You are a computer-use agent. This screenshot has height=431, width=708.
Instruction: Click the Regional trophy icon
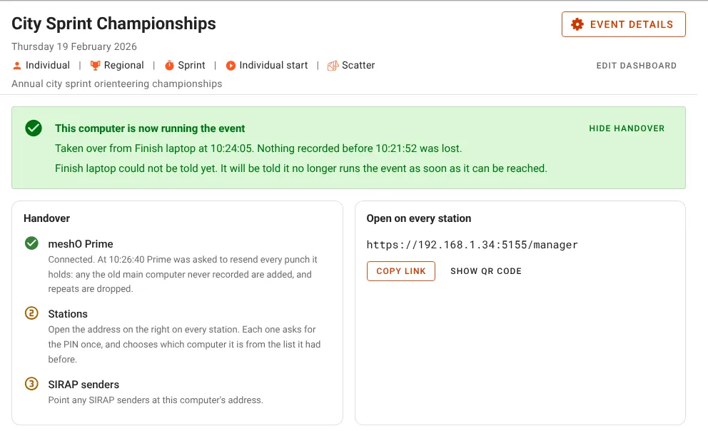[x=95, y=66]
